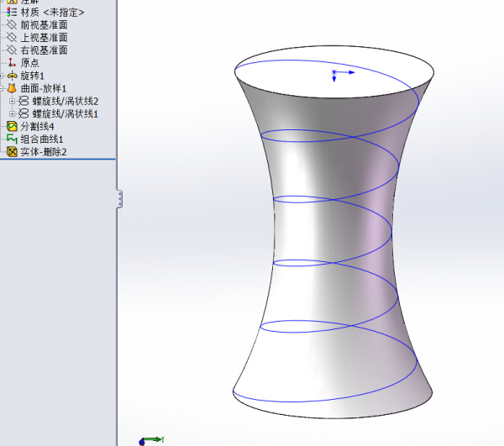Click the feature tree panel collapse handle
Image resolution: width=504 pixels, height=446 pixels.
coord(119,199)
